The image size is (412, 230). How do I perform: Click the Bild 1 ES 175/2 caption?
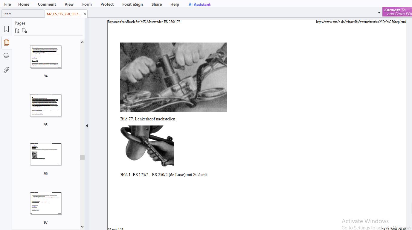tap(164, 175)
